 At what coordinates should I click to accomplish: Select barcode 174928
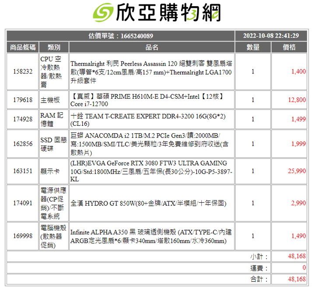23,119
